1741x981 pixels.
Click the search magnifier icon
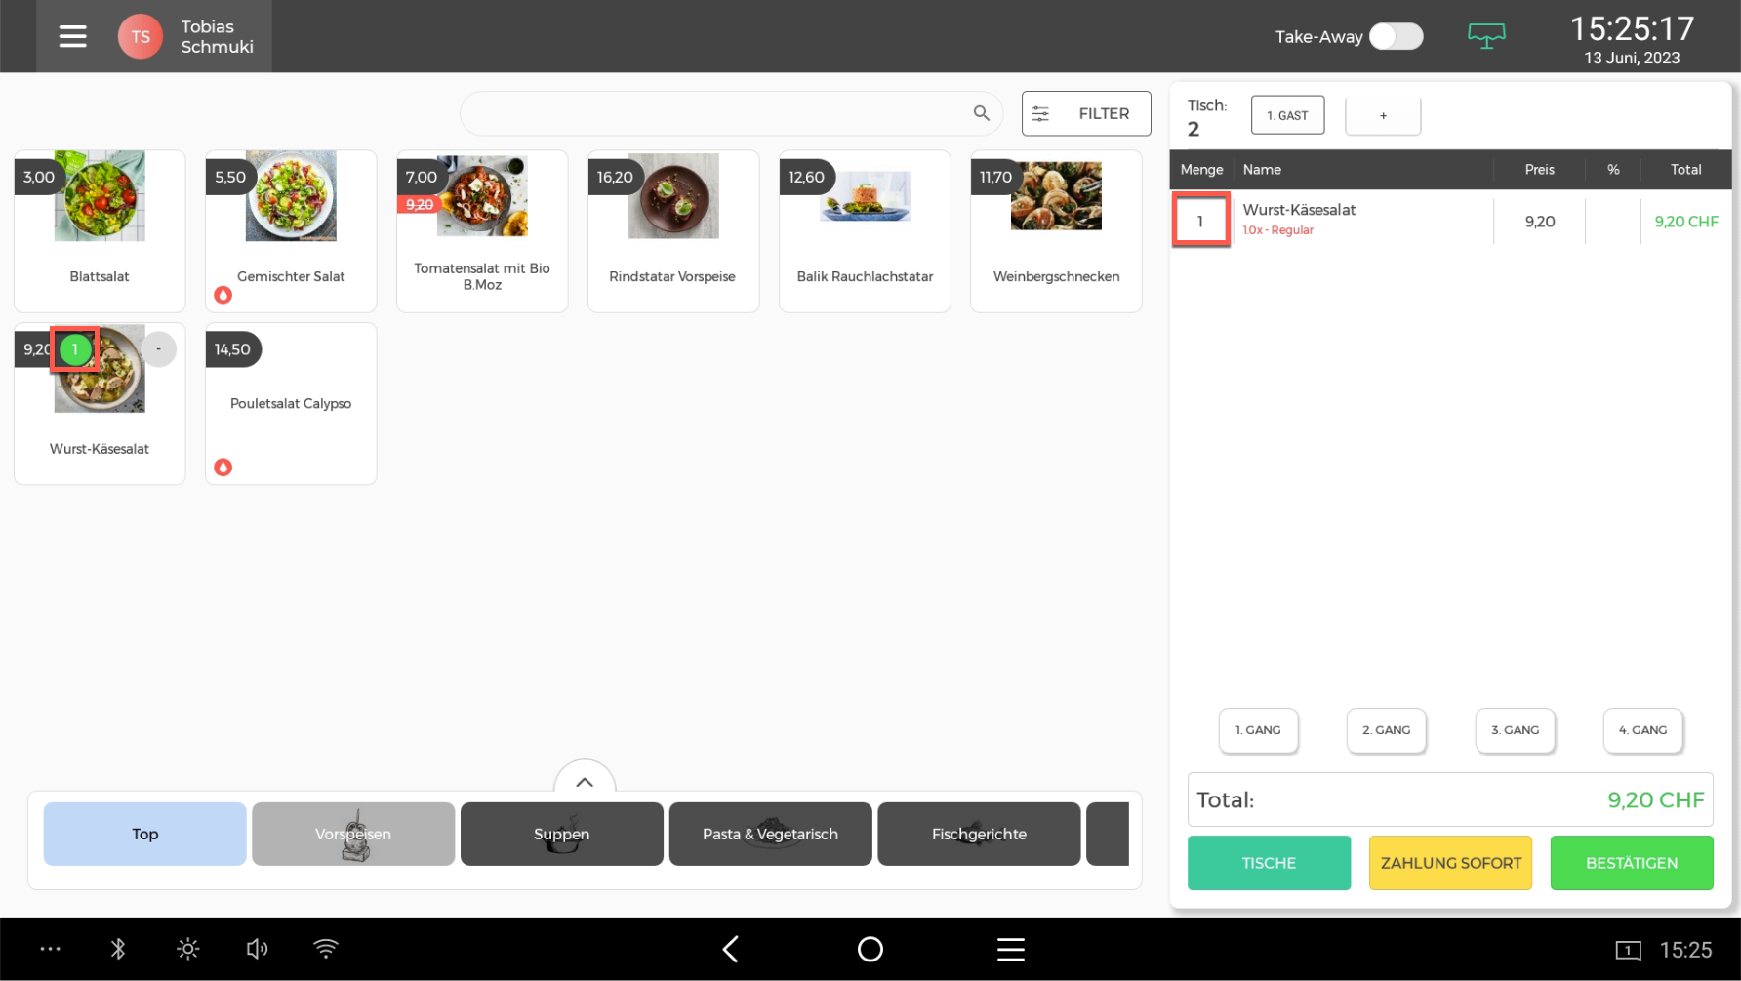click(982, 113)
